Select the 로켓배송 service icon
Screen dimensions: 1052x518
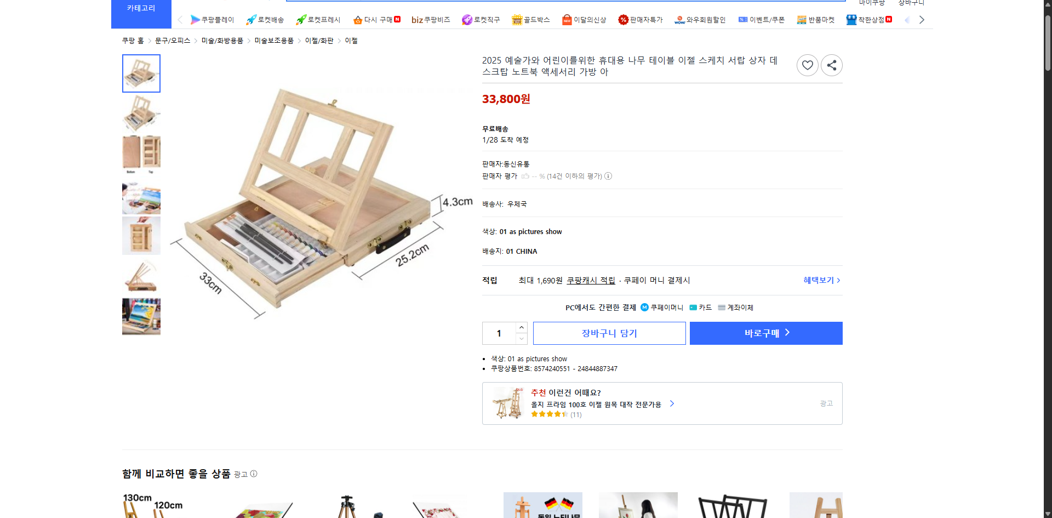click(x=265, y=20)
